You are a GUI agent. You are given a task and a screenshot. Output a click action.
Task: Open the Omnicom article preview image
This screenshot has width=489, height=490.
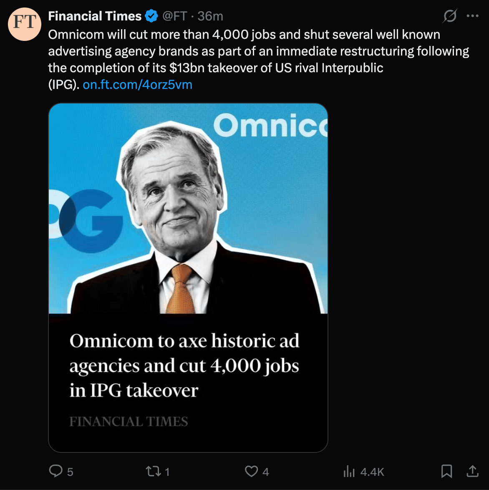click(x=188, y=209)
